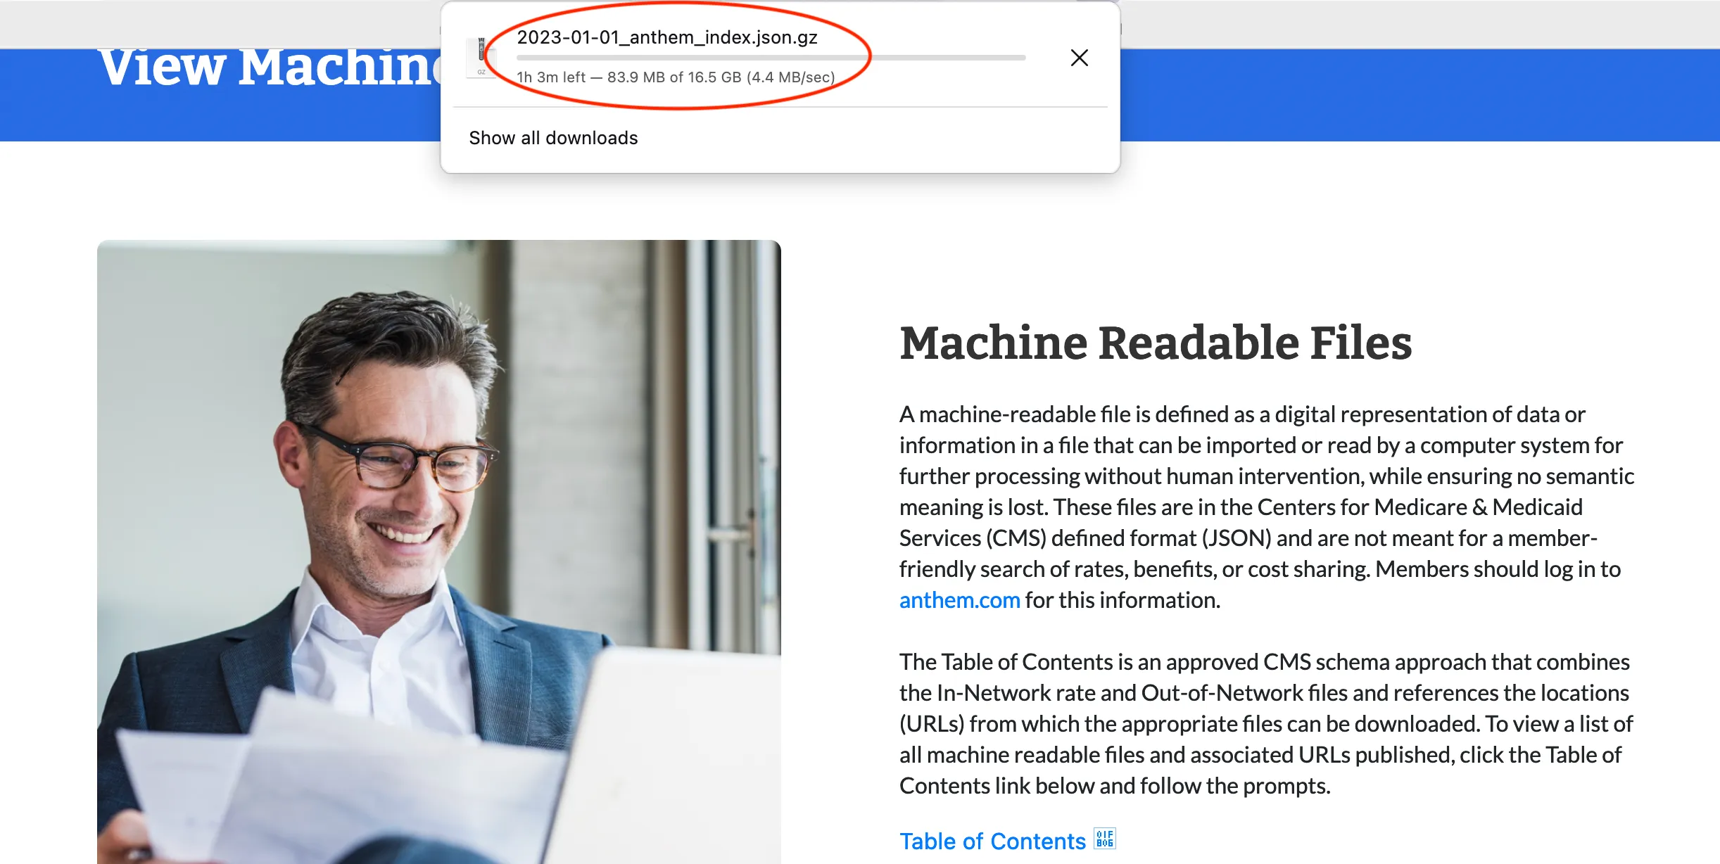The image size is (1720, 864).
Task: Click the GZ archive file icon
Action: 481,57
